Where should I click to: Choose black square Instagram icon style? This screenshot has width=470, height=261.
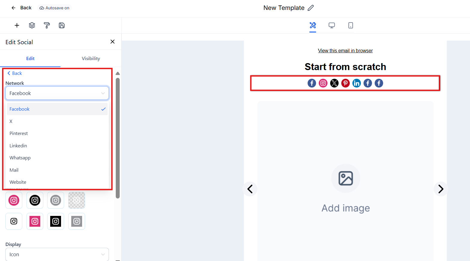click(56, 221)
